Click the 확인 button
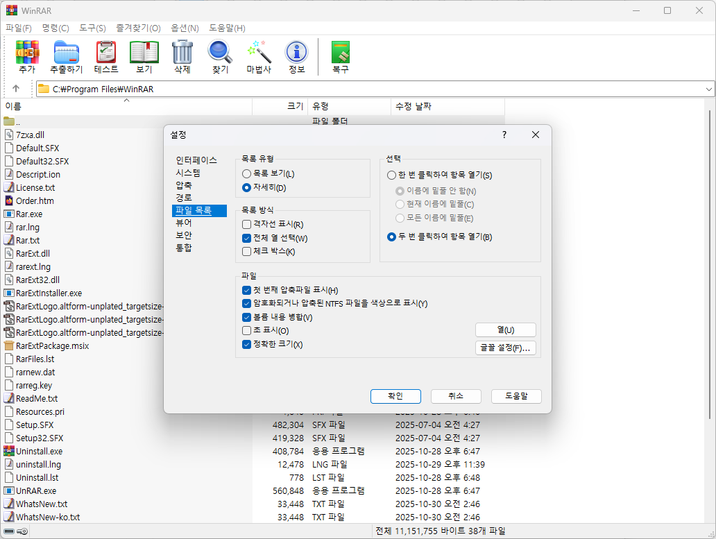This screenshot has height=539, width=716. 395,396
